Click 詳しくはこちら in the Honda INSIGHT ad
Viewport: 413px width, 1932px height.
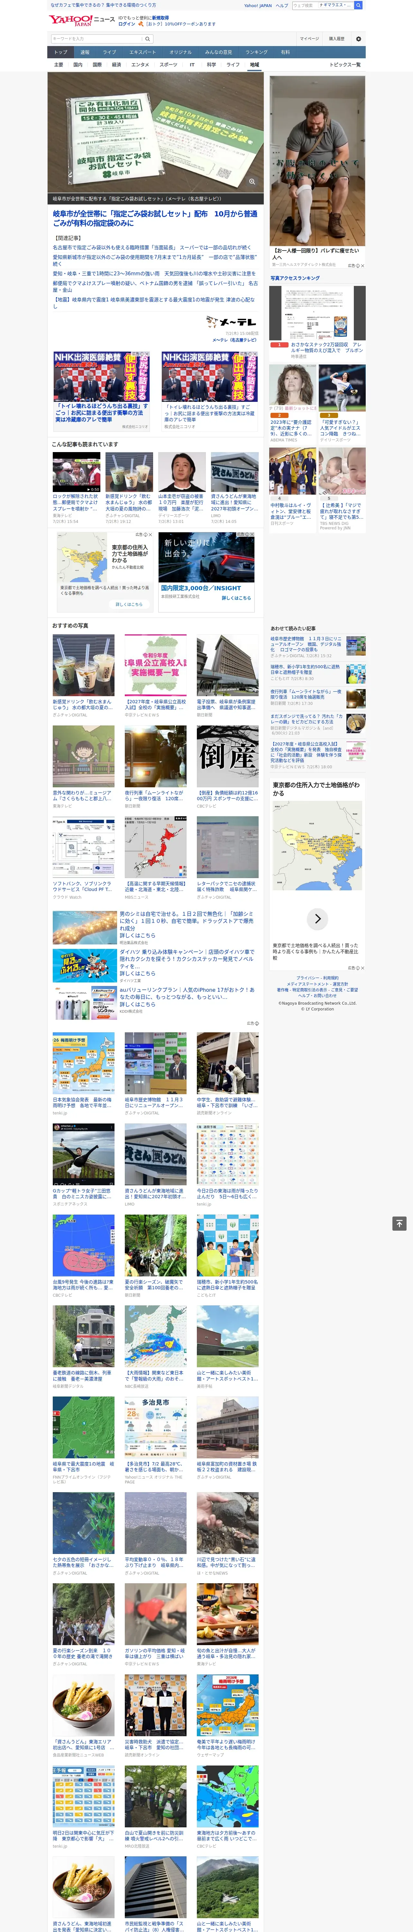(x=236, y=598)
